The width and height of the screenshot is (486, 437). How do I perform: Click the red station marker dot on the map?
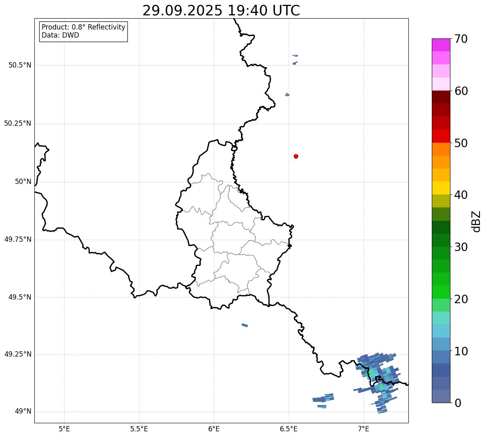pos(296,156)
